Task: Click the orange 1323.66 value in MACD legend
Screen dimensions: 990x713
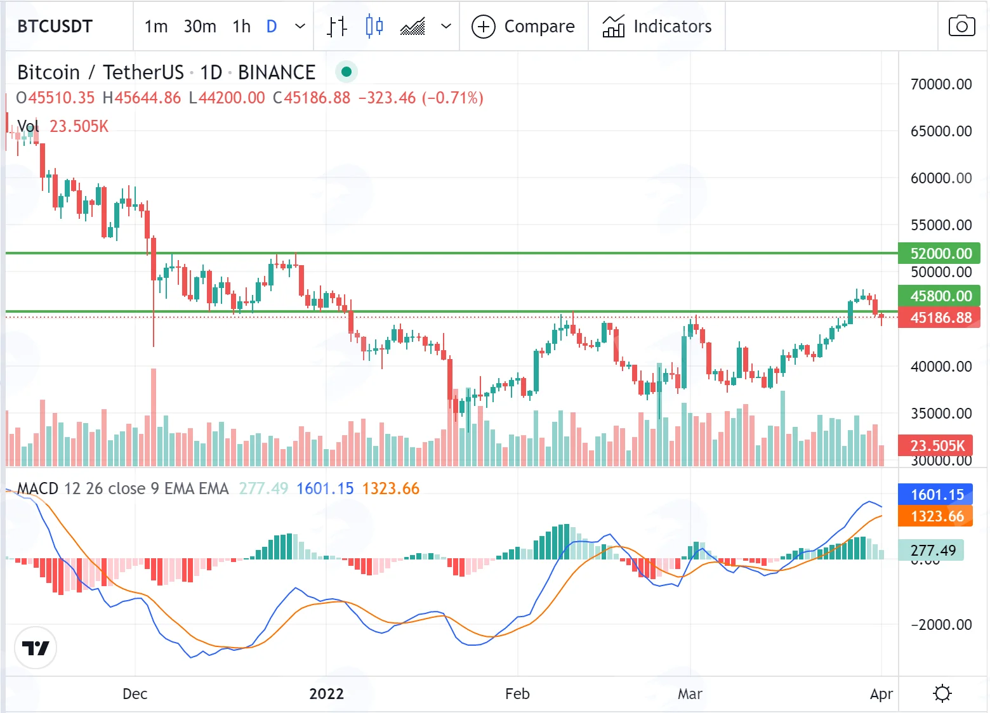Action: coord(391,488)
